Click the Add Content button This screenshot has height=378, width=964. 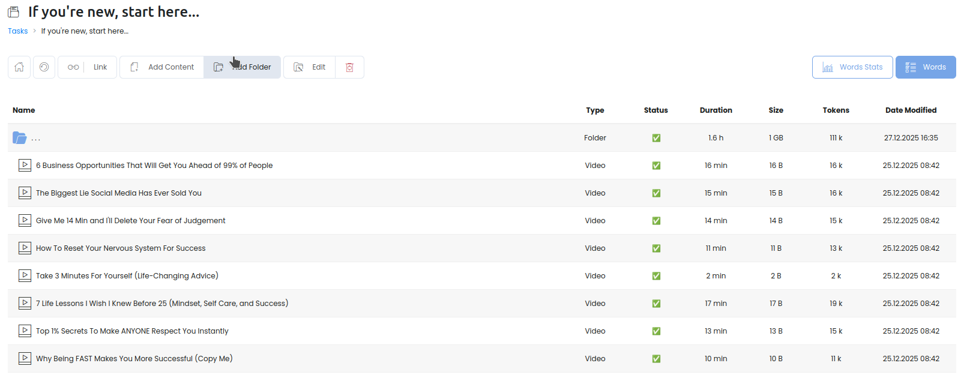(162, 67)
